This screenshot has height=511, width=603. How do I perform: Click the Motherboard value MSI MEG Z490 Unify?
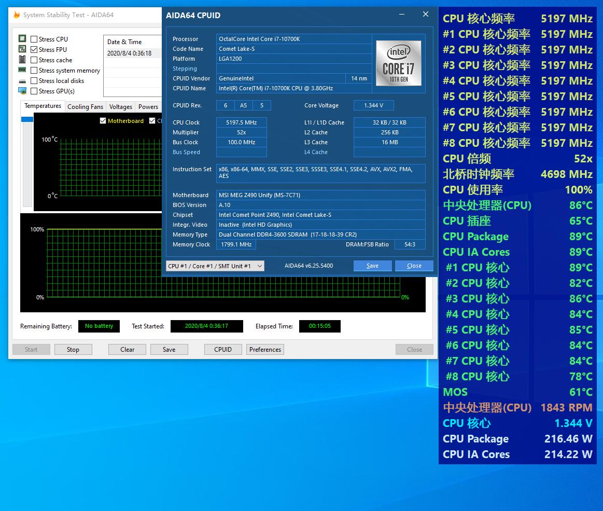coord(321,195)
